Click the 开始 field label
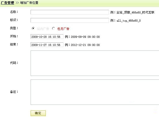 click(x=14, y=36)
